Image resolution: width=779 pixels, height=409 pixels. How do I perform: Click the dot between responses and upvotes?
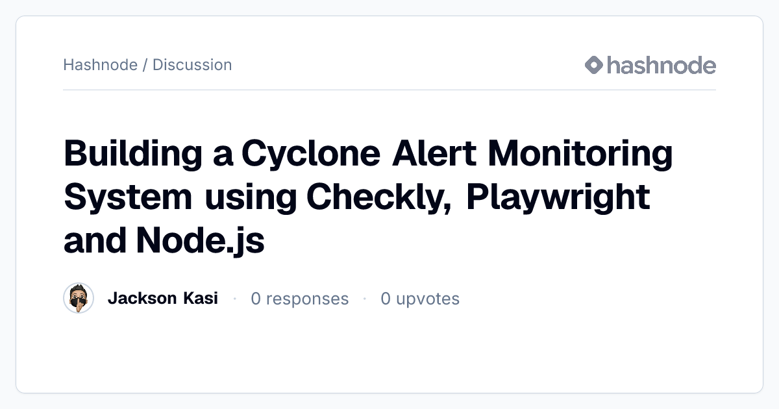click(364, 299)
